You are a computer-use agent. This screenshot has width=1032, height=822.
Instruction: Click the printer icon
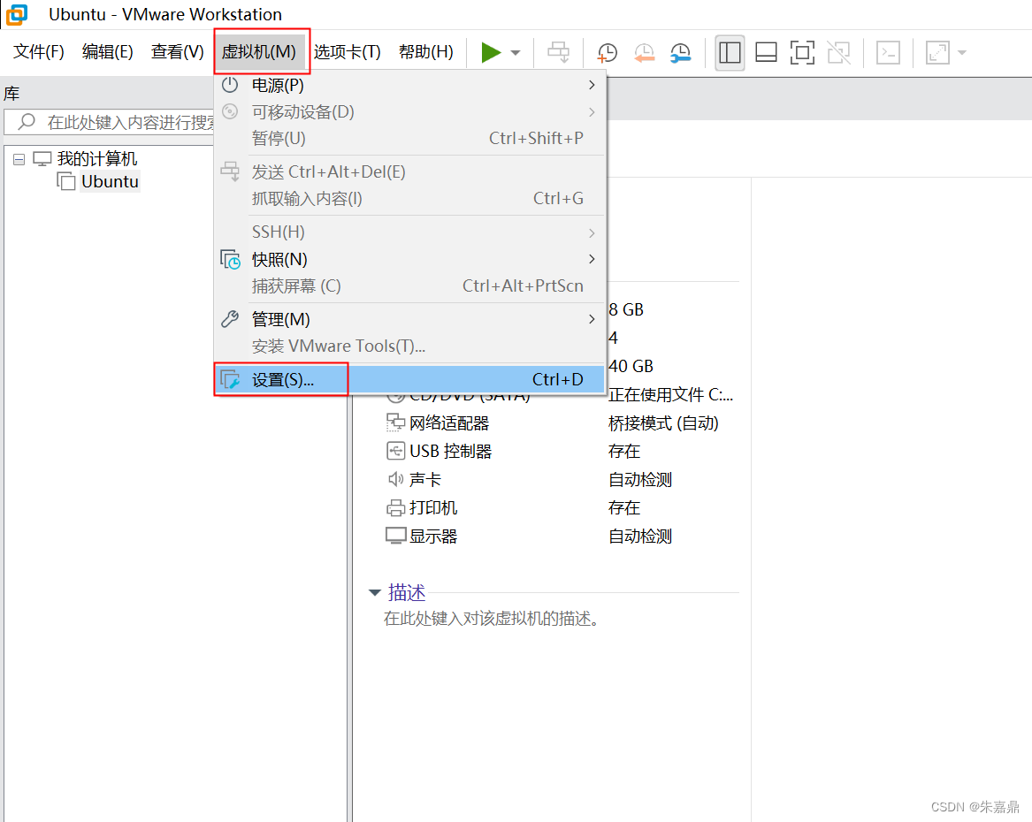395,507
